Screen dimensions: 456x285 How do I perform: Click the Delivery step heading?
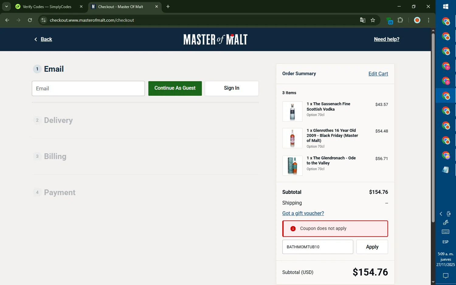pyautogui.click(x=58, y=120)
